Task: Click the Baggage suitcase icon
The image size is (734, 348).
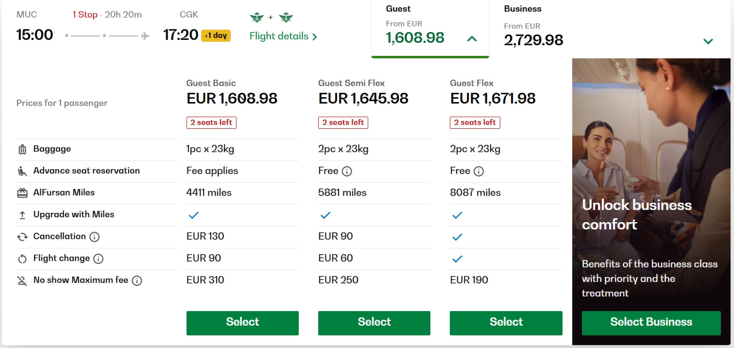Action: coord(22,149)
